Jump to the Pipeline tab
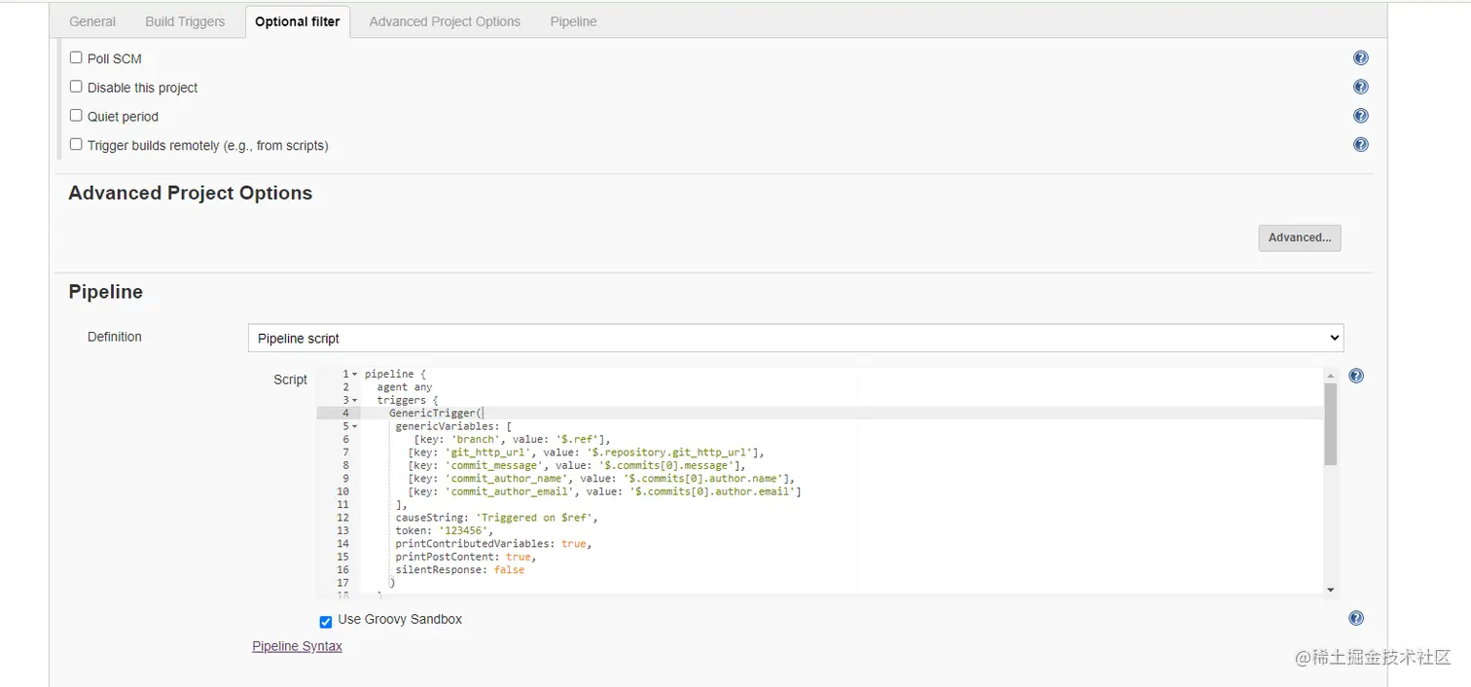This screenshot has height=687, width=1471. [x=573, y=21]
